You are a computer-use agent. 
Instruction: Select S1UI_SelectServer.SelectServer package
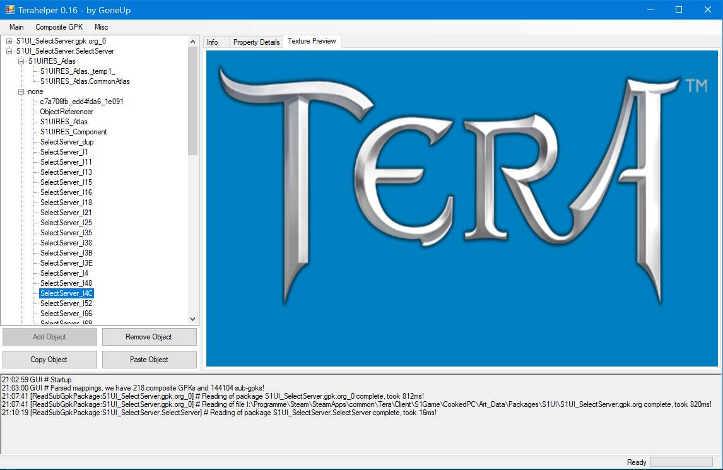pos(66,51)
